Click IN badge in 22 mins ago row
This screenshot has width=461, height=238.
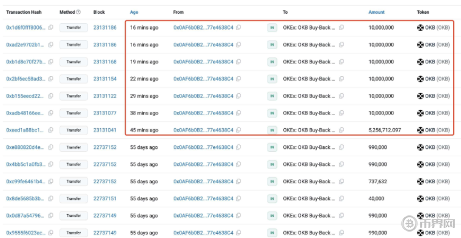tap(272, 79)
